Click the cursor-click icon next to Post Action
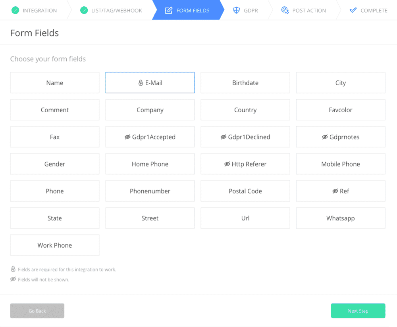 (285, 10)
